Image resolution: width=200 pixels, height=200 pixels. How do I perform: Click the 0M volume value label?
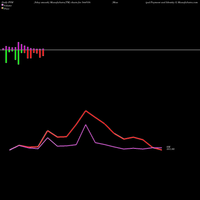168,147
